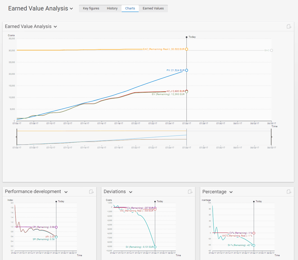Click the Today marker in main chart
298x260 pixels.
(x=187, y=37)
